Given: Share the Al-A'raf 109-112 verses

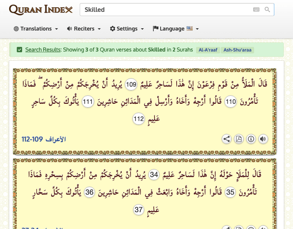Looking at the screenshot, I should pyautogui.click(x=227, y=139).
